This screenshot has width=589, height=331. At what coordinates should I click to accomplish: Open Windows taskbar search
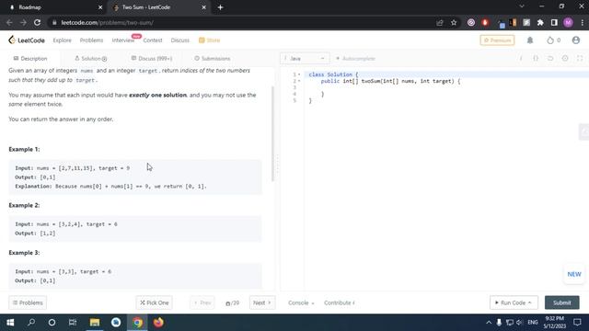(x=31, y=323)
